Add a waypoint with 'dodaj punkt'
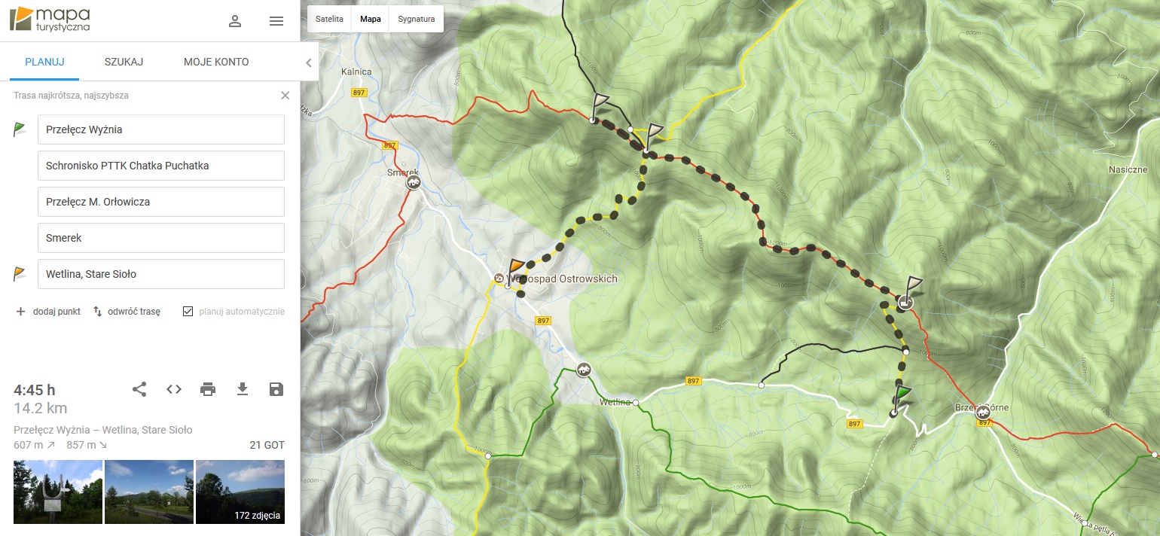 pos(48,311)
